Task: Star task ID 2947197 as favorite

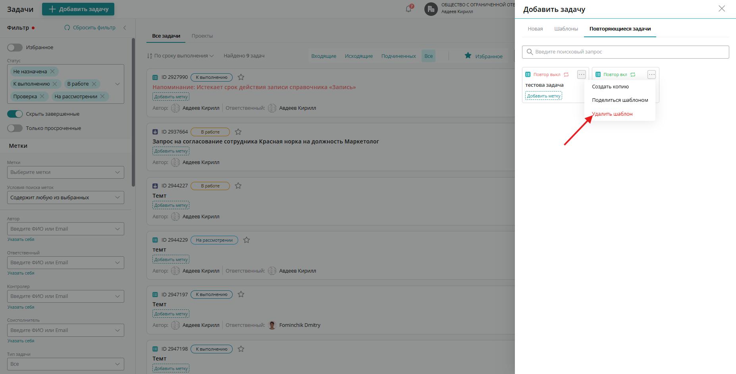Action: click(x=241, y=294)
